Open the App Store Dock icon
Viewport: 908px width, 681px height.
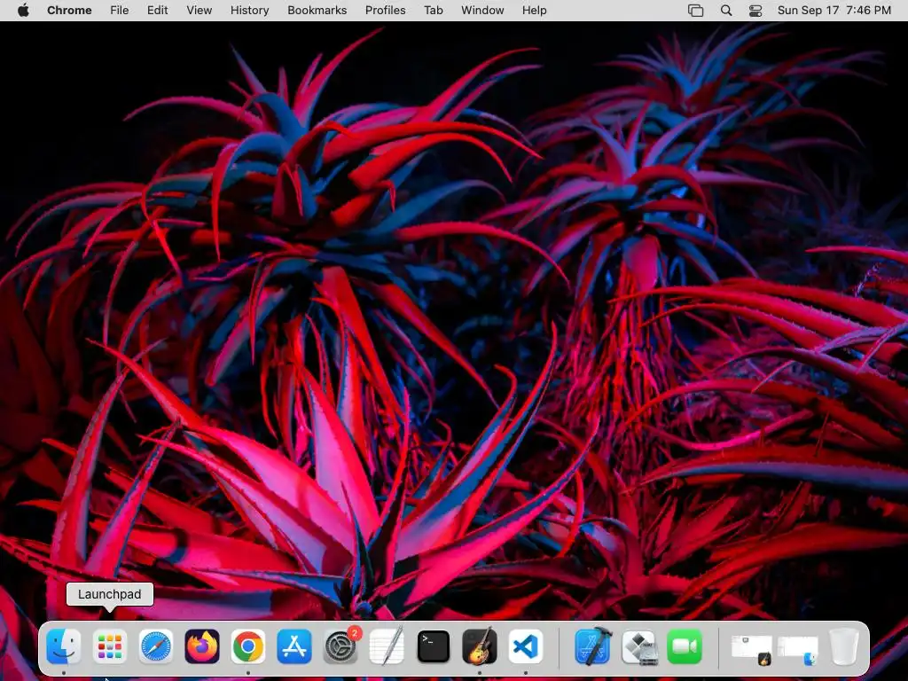(x=294, y=646)
